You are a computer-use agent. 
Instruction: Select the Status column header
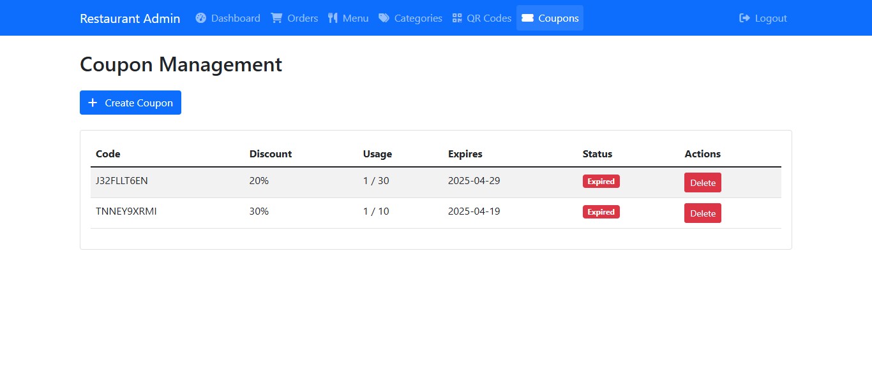click(x=597, y=154)
